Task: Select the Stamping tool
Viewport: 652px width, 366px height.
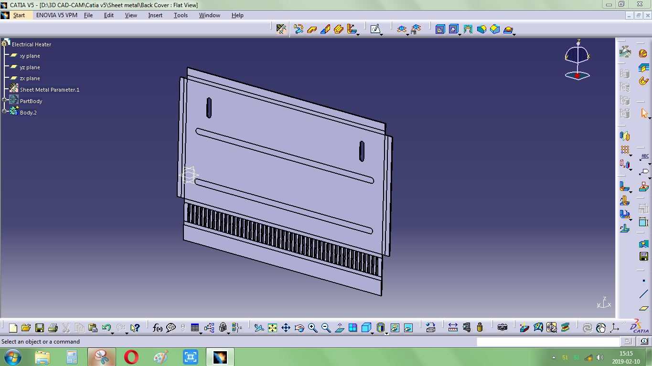Action: 508,29
